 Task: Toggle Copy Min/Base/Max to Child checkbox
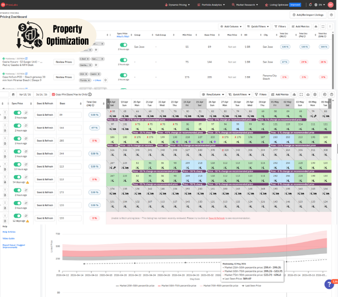(53, 94)
